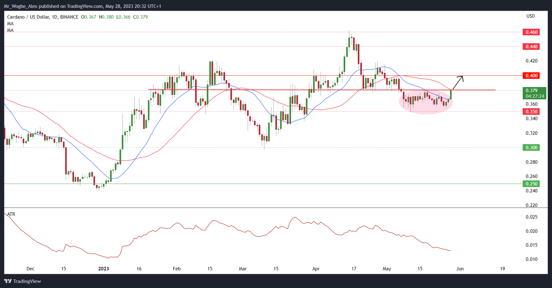Click the green 0.300 support label
Screen dimensions: 552x288
click(531, 148)
